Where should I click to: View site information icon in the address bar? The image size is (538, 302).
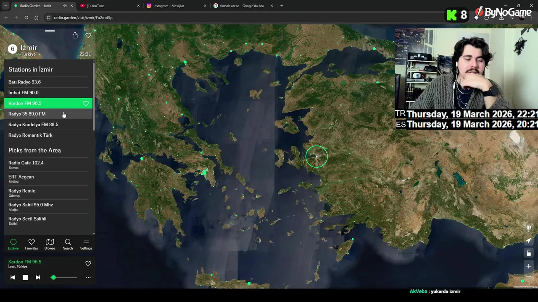pyautogui.click(x=48, y=18)
